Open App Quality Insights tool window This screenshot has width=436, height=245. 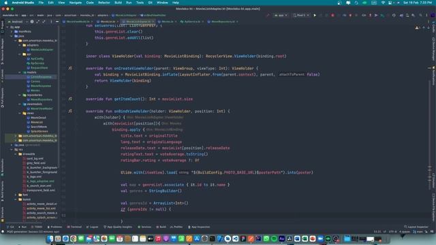[x=118, y=227]
